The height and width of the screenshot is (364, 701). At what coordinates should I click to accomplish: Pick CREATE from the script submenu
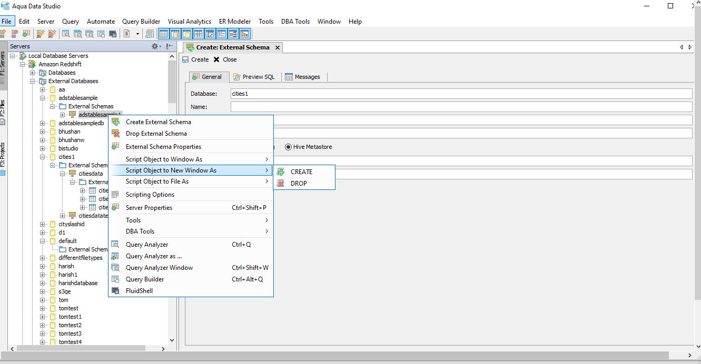tap(304, 171)
